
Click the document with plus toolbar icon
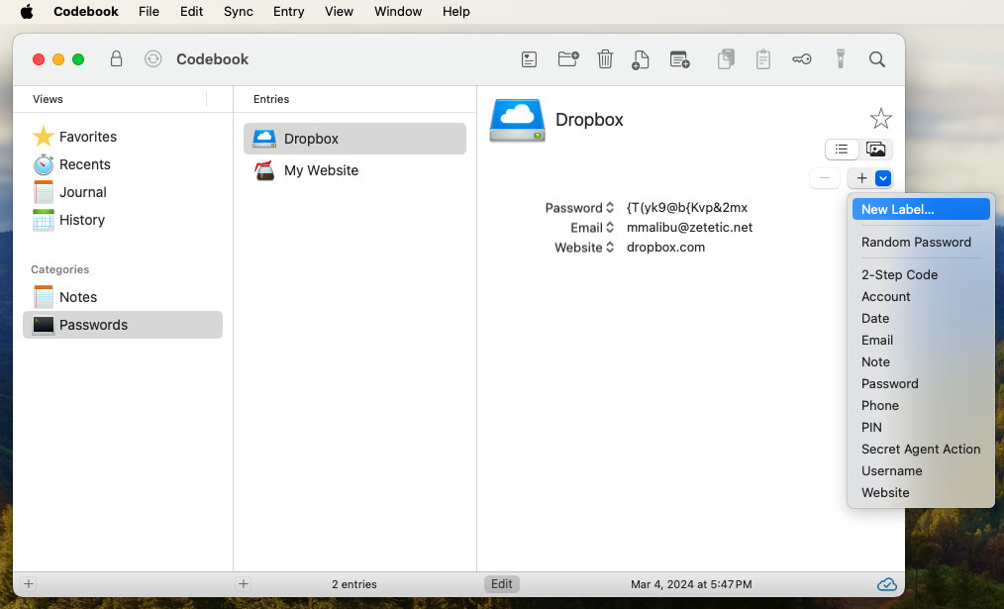click(x=641, y=59)
